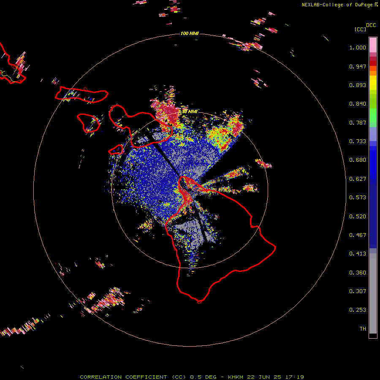Click the CORRELATION COEFFICIENT (CC) caption text
Image resolution: width=380 pixels, height=380 pixels.
[133, 377]
